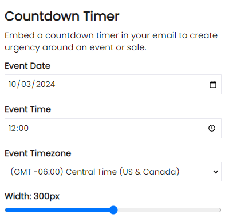
Task: Click the blue Width slider handle
Action: (x=113, y=210)
